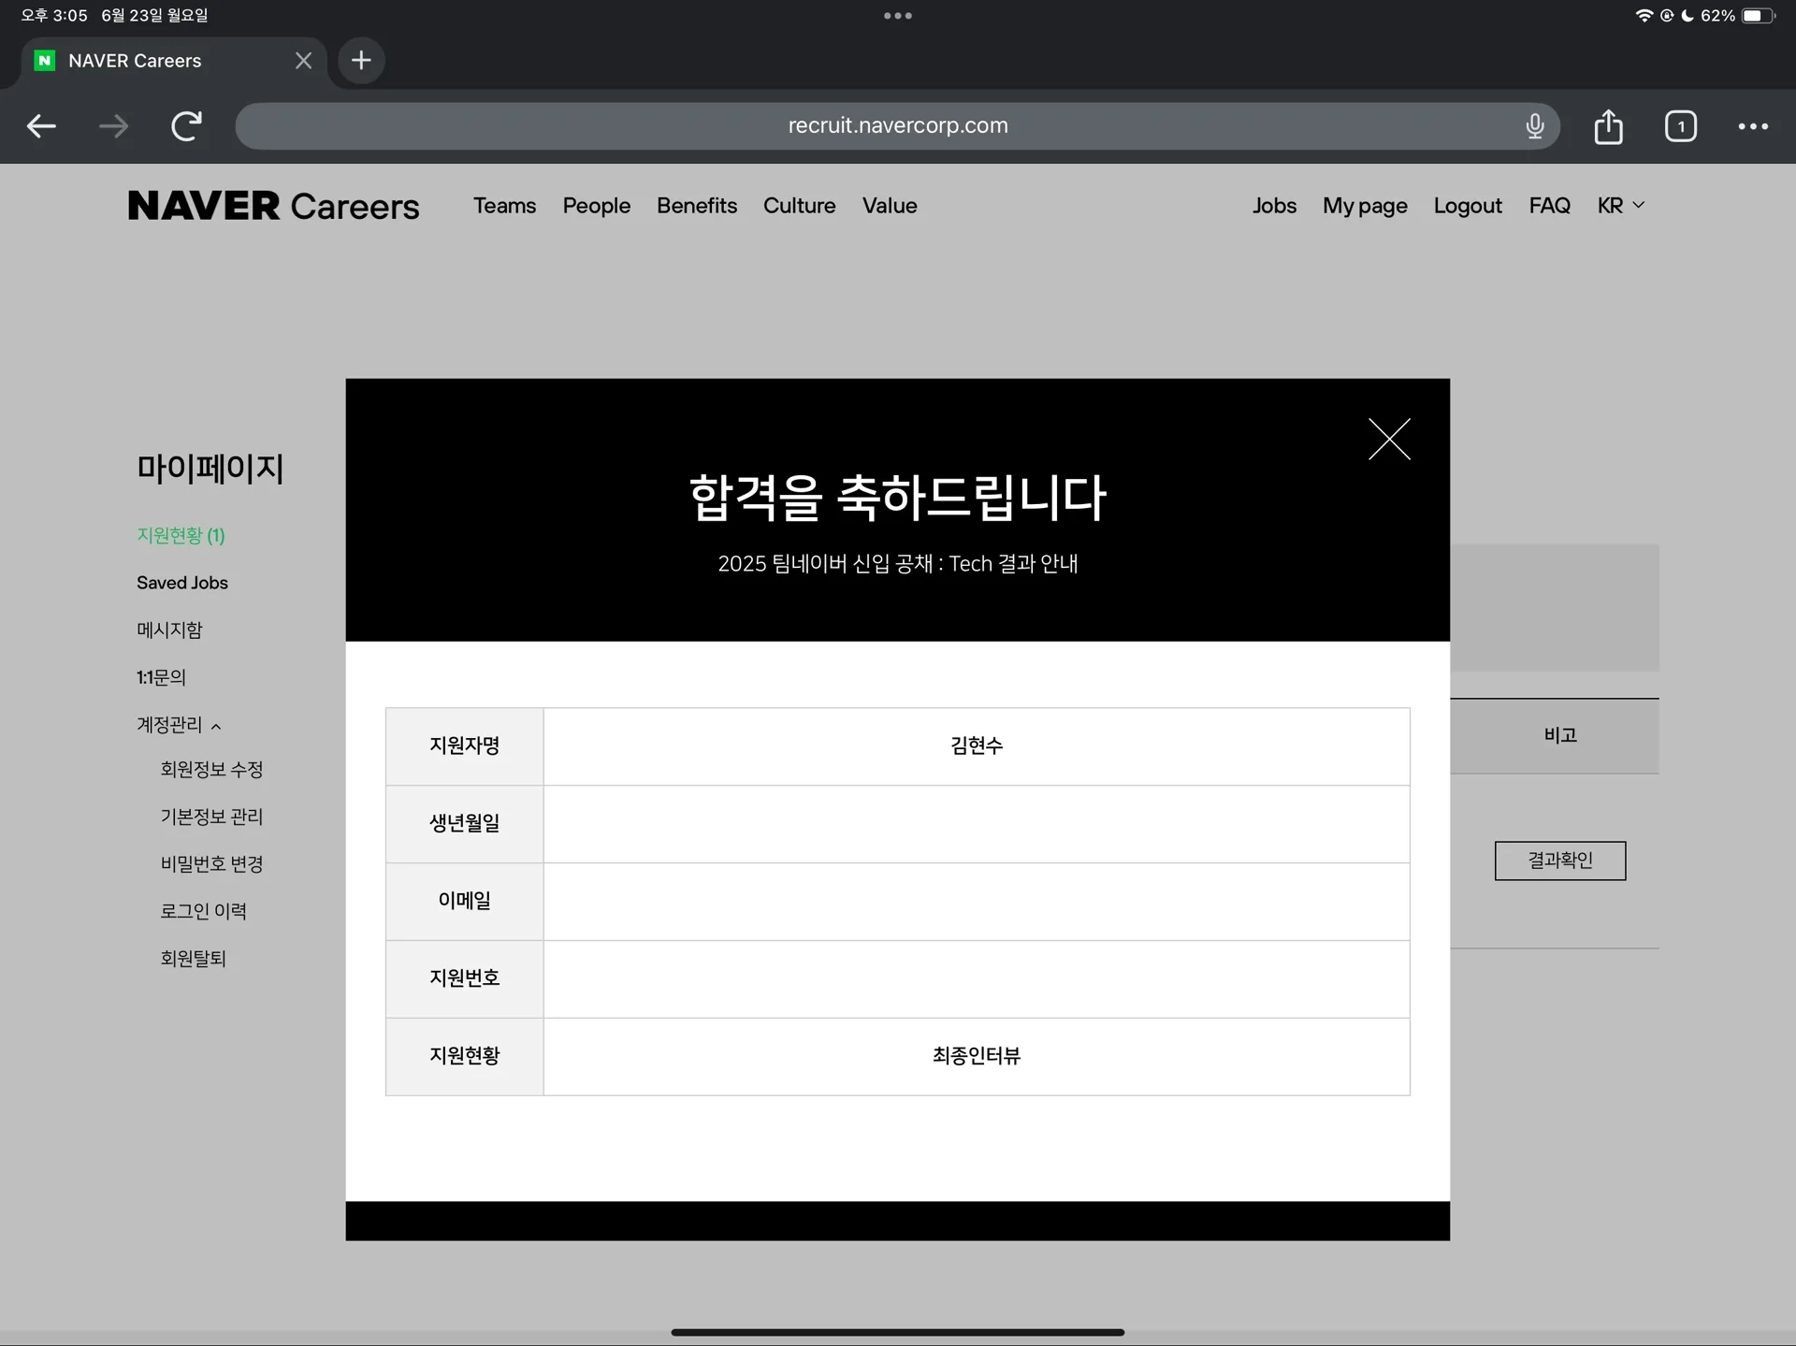Tap the microphone icon in the address bar

point(1535,126)
